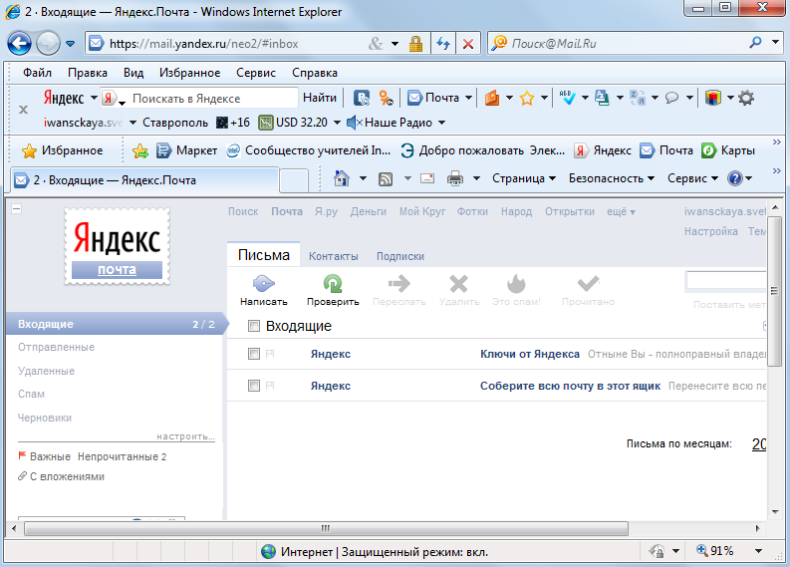
Task: Click the Переслать forward arrow icon
Action: tap(399, 284)
